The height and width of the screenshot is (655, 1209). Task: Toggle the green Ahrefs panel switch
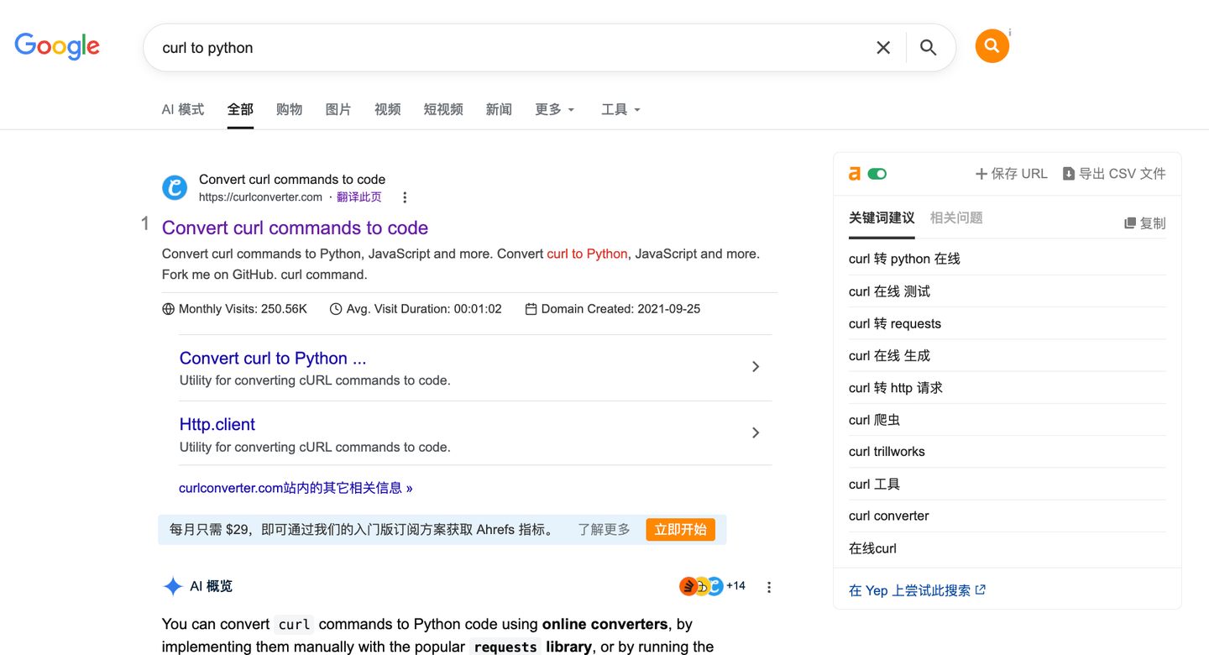pyautogui.click(x=877, y=174)
